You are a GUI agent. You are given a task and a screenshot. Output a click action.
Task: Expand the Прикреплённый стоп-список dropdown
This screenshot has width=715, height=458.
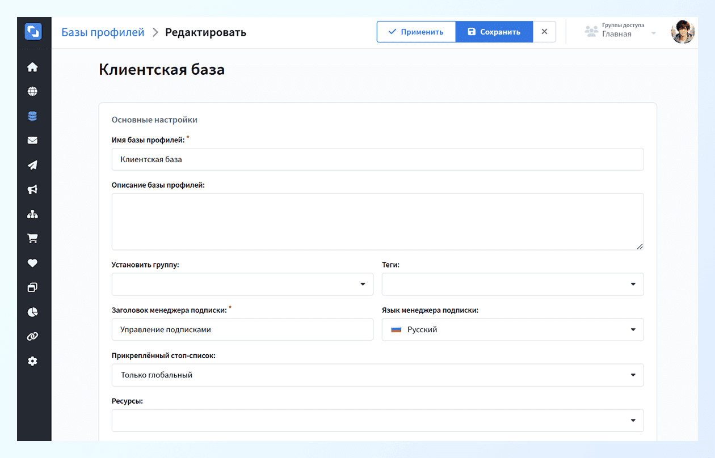point(377,375)
